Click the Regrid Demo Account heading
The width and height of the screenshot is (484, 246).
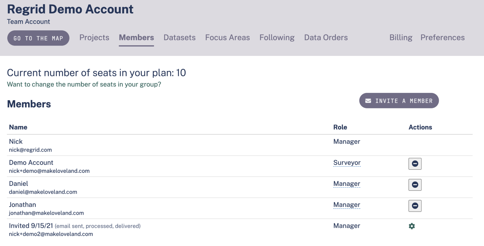(70, 9)
